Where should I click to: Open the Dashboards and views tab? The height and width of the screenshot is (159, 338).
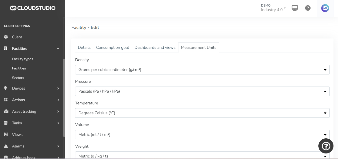[155, 48]
